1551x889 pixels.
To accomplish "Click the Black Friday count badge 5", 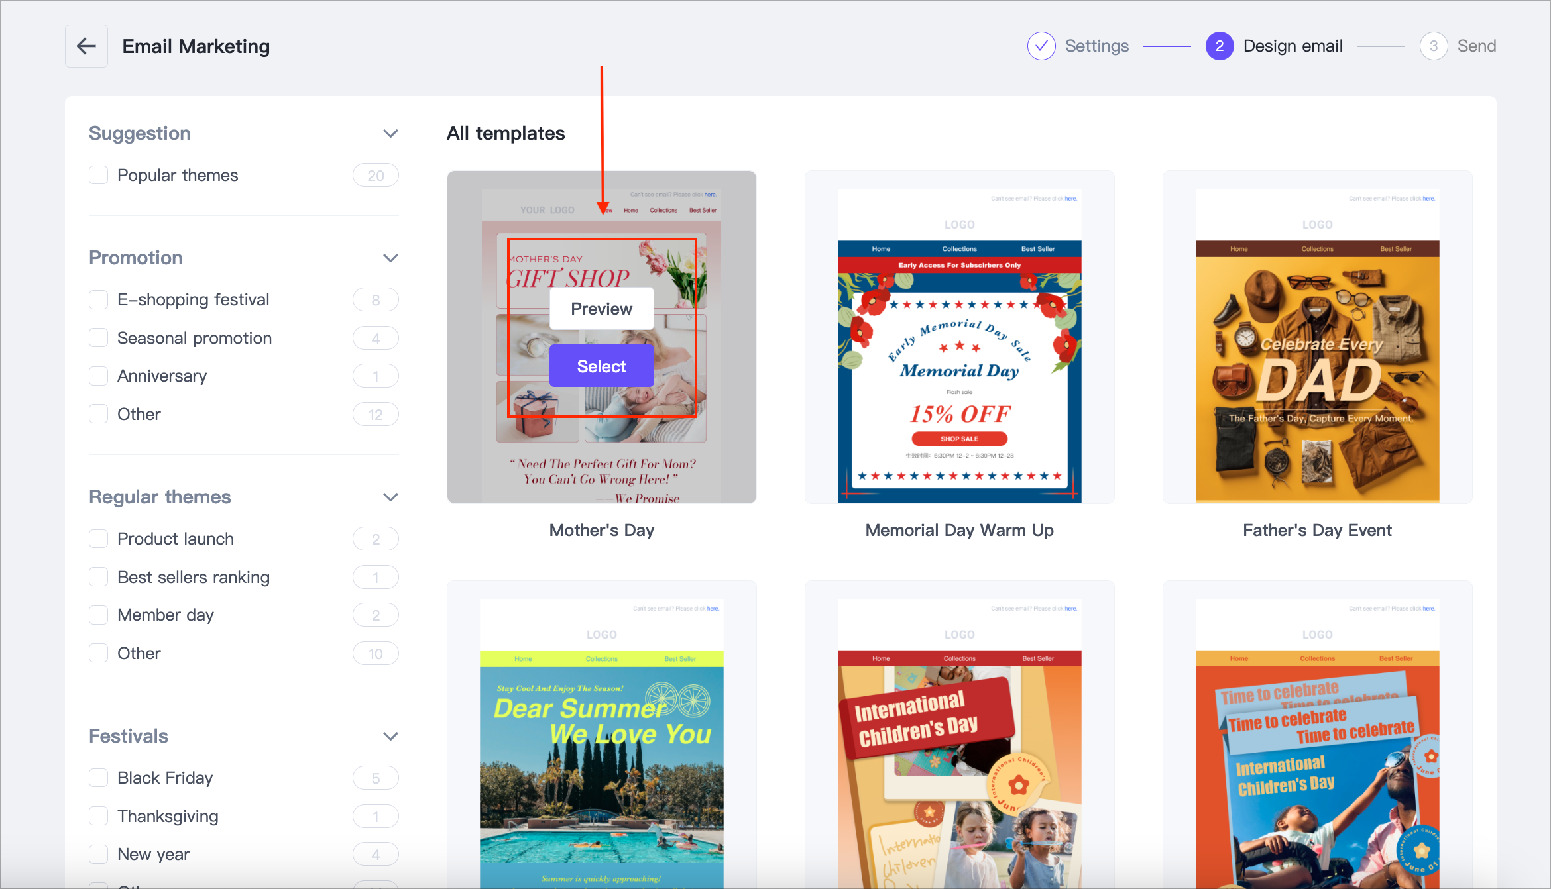I will (x=376, y=778).
